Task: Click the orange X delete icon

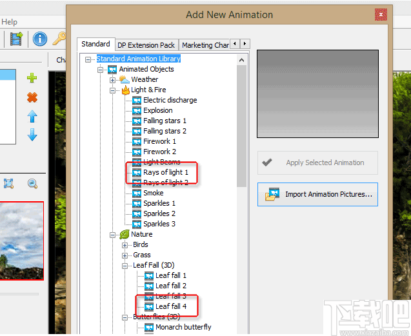Action: [32, 97]
